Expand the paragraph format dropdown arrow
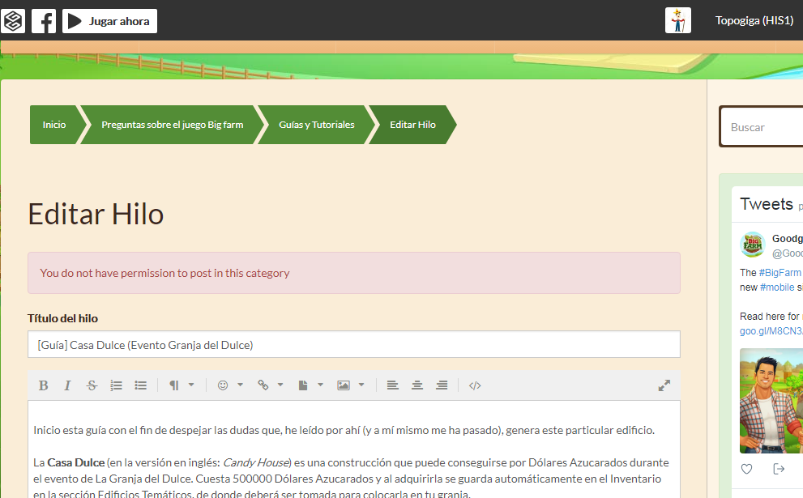This screenshot has width=803, height=498. coord(191,385)
